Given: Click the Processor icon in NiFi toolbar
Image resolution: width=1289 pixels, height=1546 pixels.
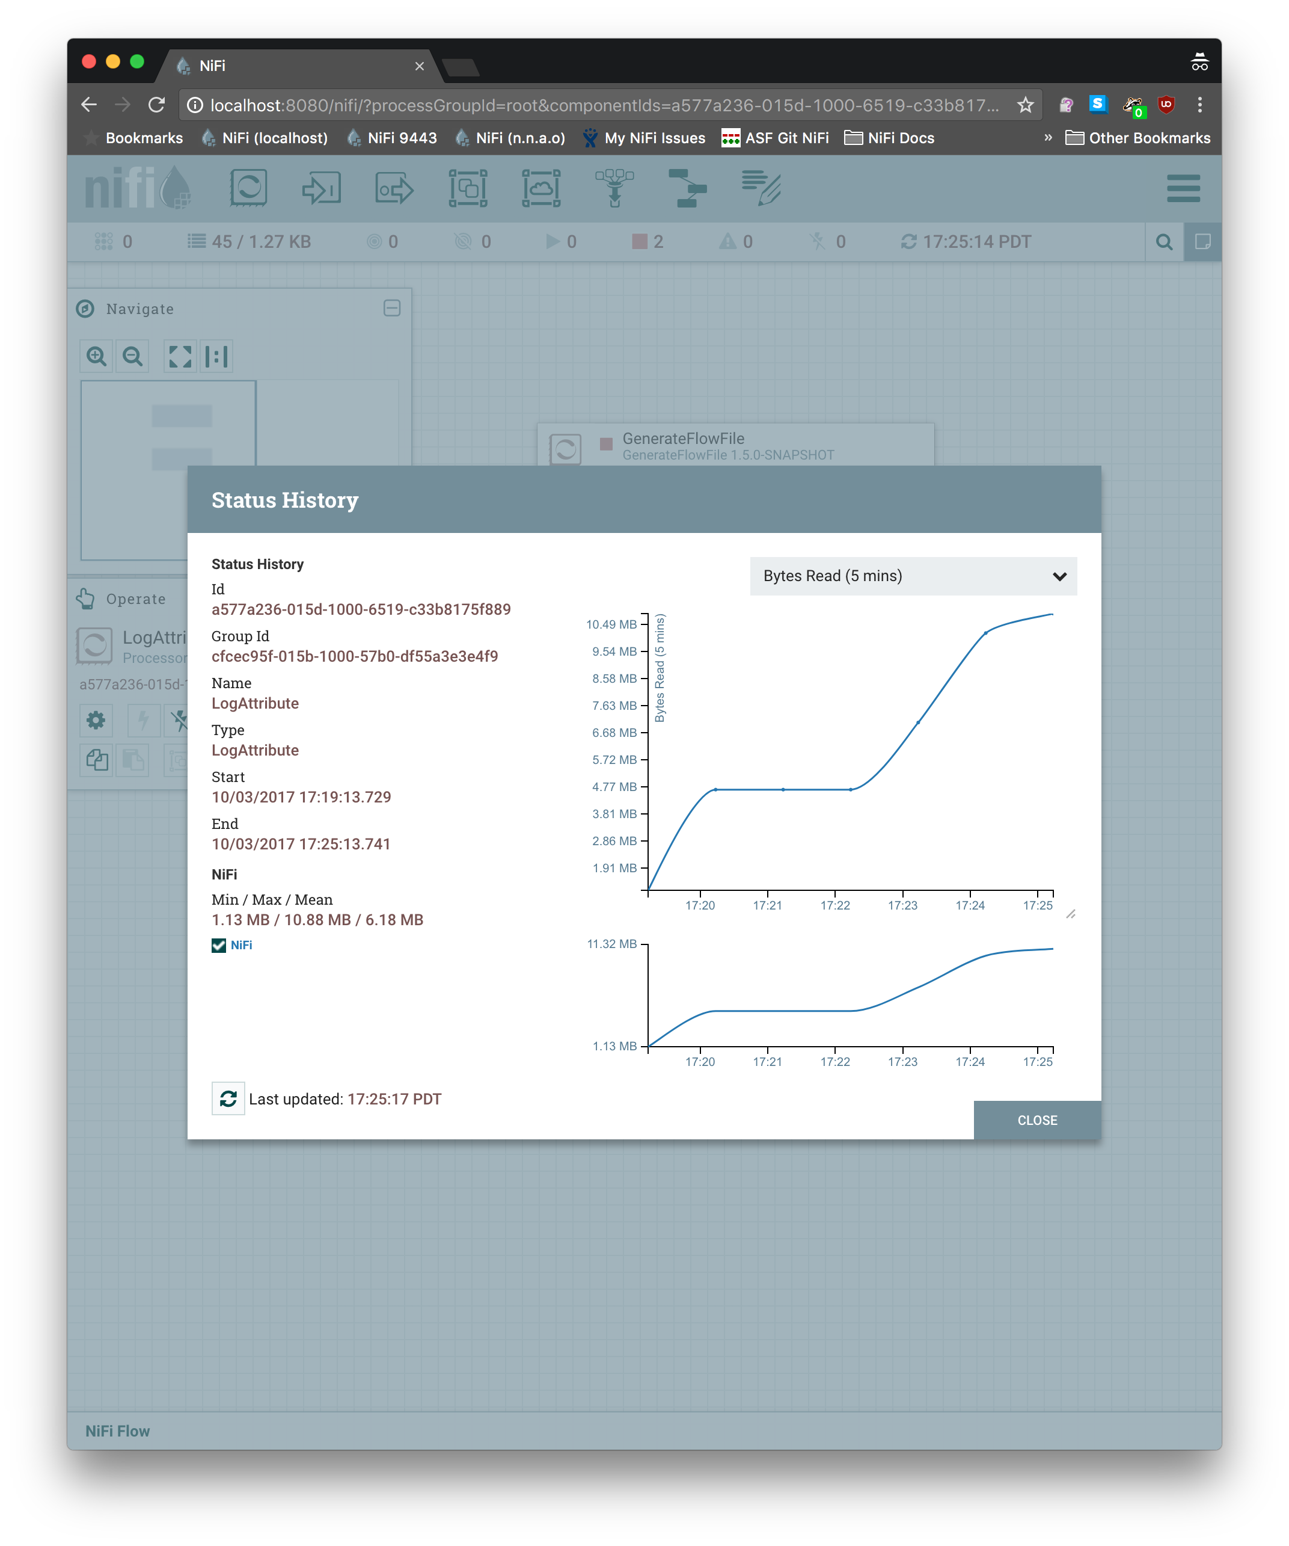Looking at the screenshot, I should [x=248, y=188].
